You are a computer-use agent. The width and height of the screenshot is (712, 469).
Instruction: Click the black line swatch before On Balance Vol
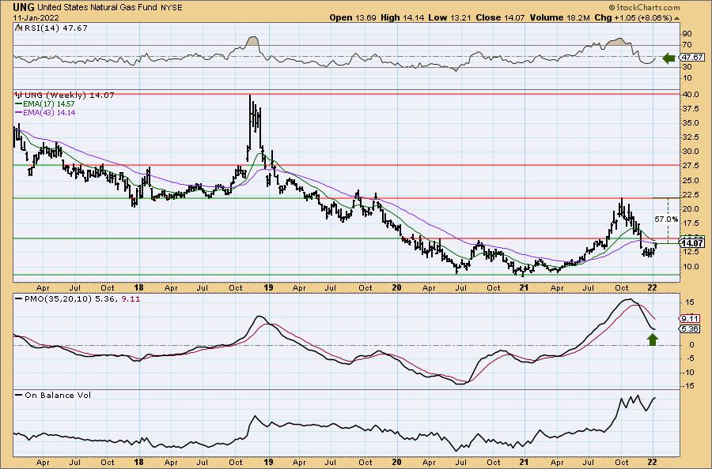tap(19, 396)
